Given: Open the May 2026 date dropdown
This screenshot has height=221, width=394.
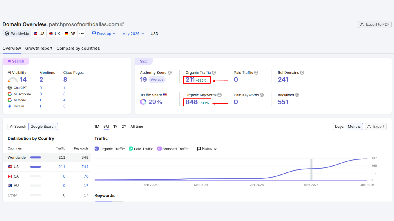Looking at the screenshot, I should pyautogui.click(x=133, y=34).
